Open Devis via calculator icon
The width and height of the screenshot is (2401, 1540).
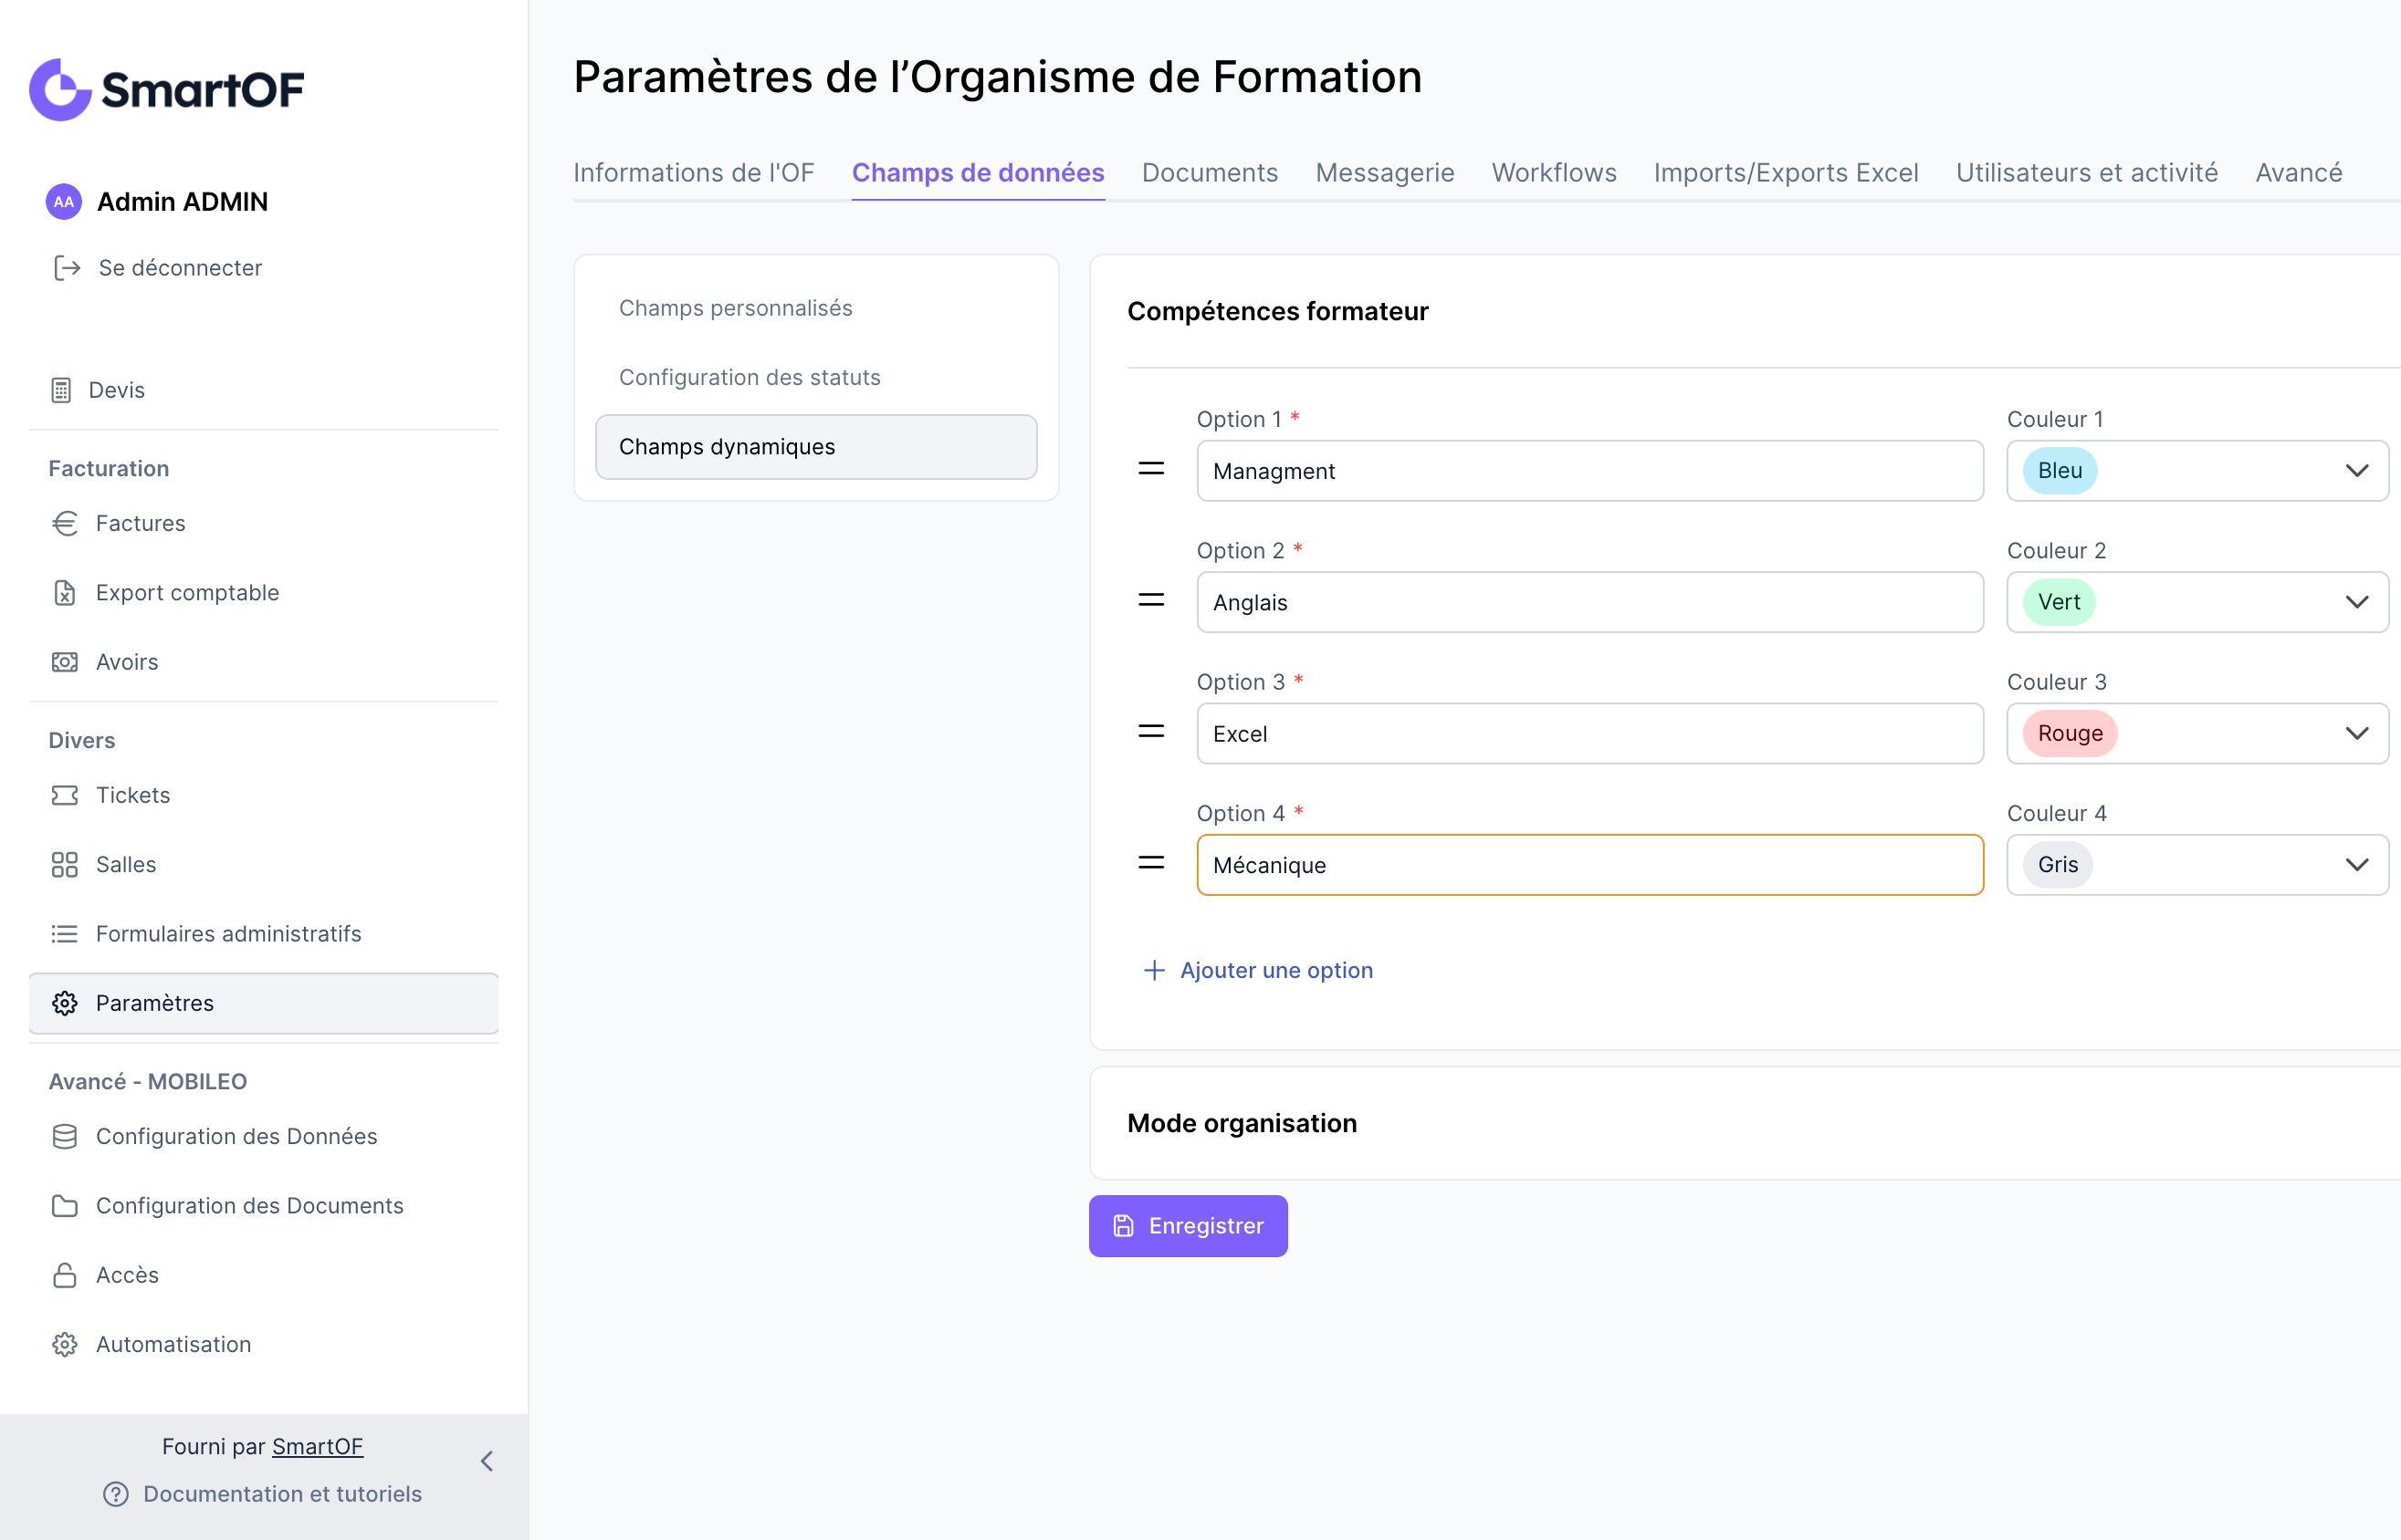61,390
